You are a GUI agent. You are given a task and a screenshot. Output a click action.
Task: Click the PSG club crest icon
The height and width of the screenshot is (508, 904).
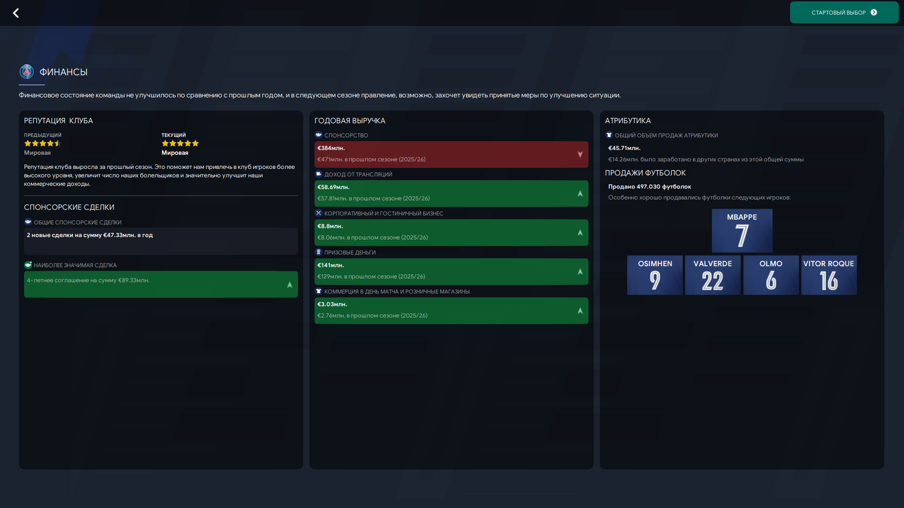tap(27, 71)
